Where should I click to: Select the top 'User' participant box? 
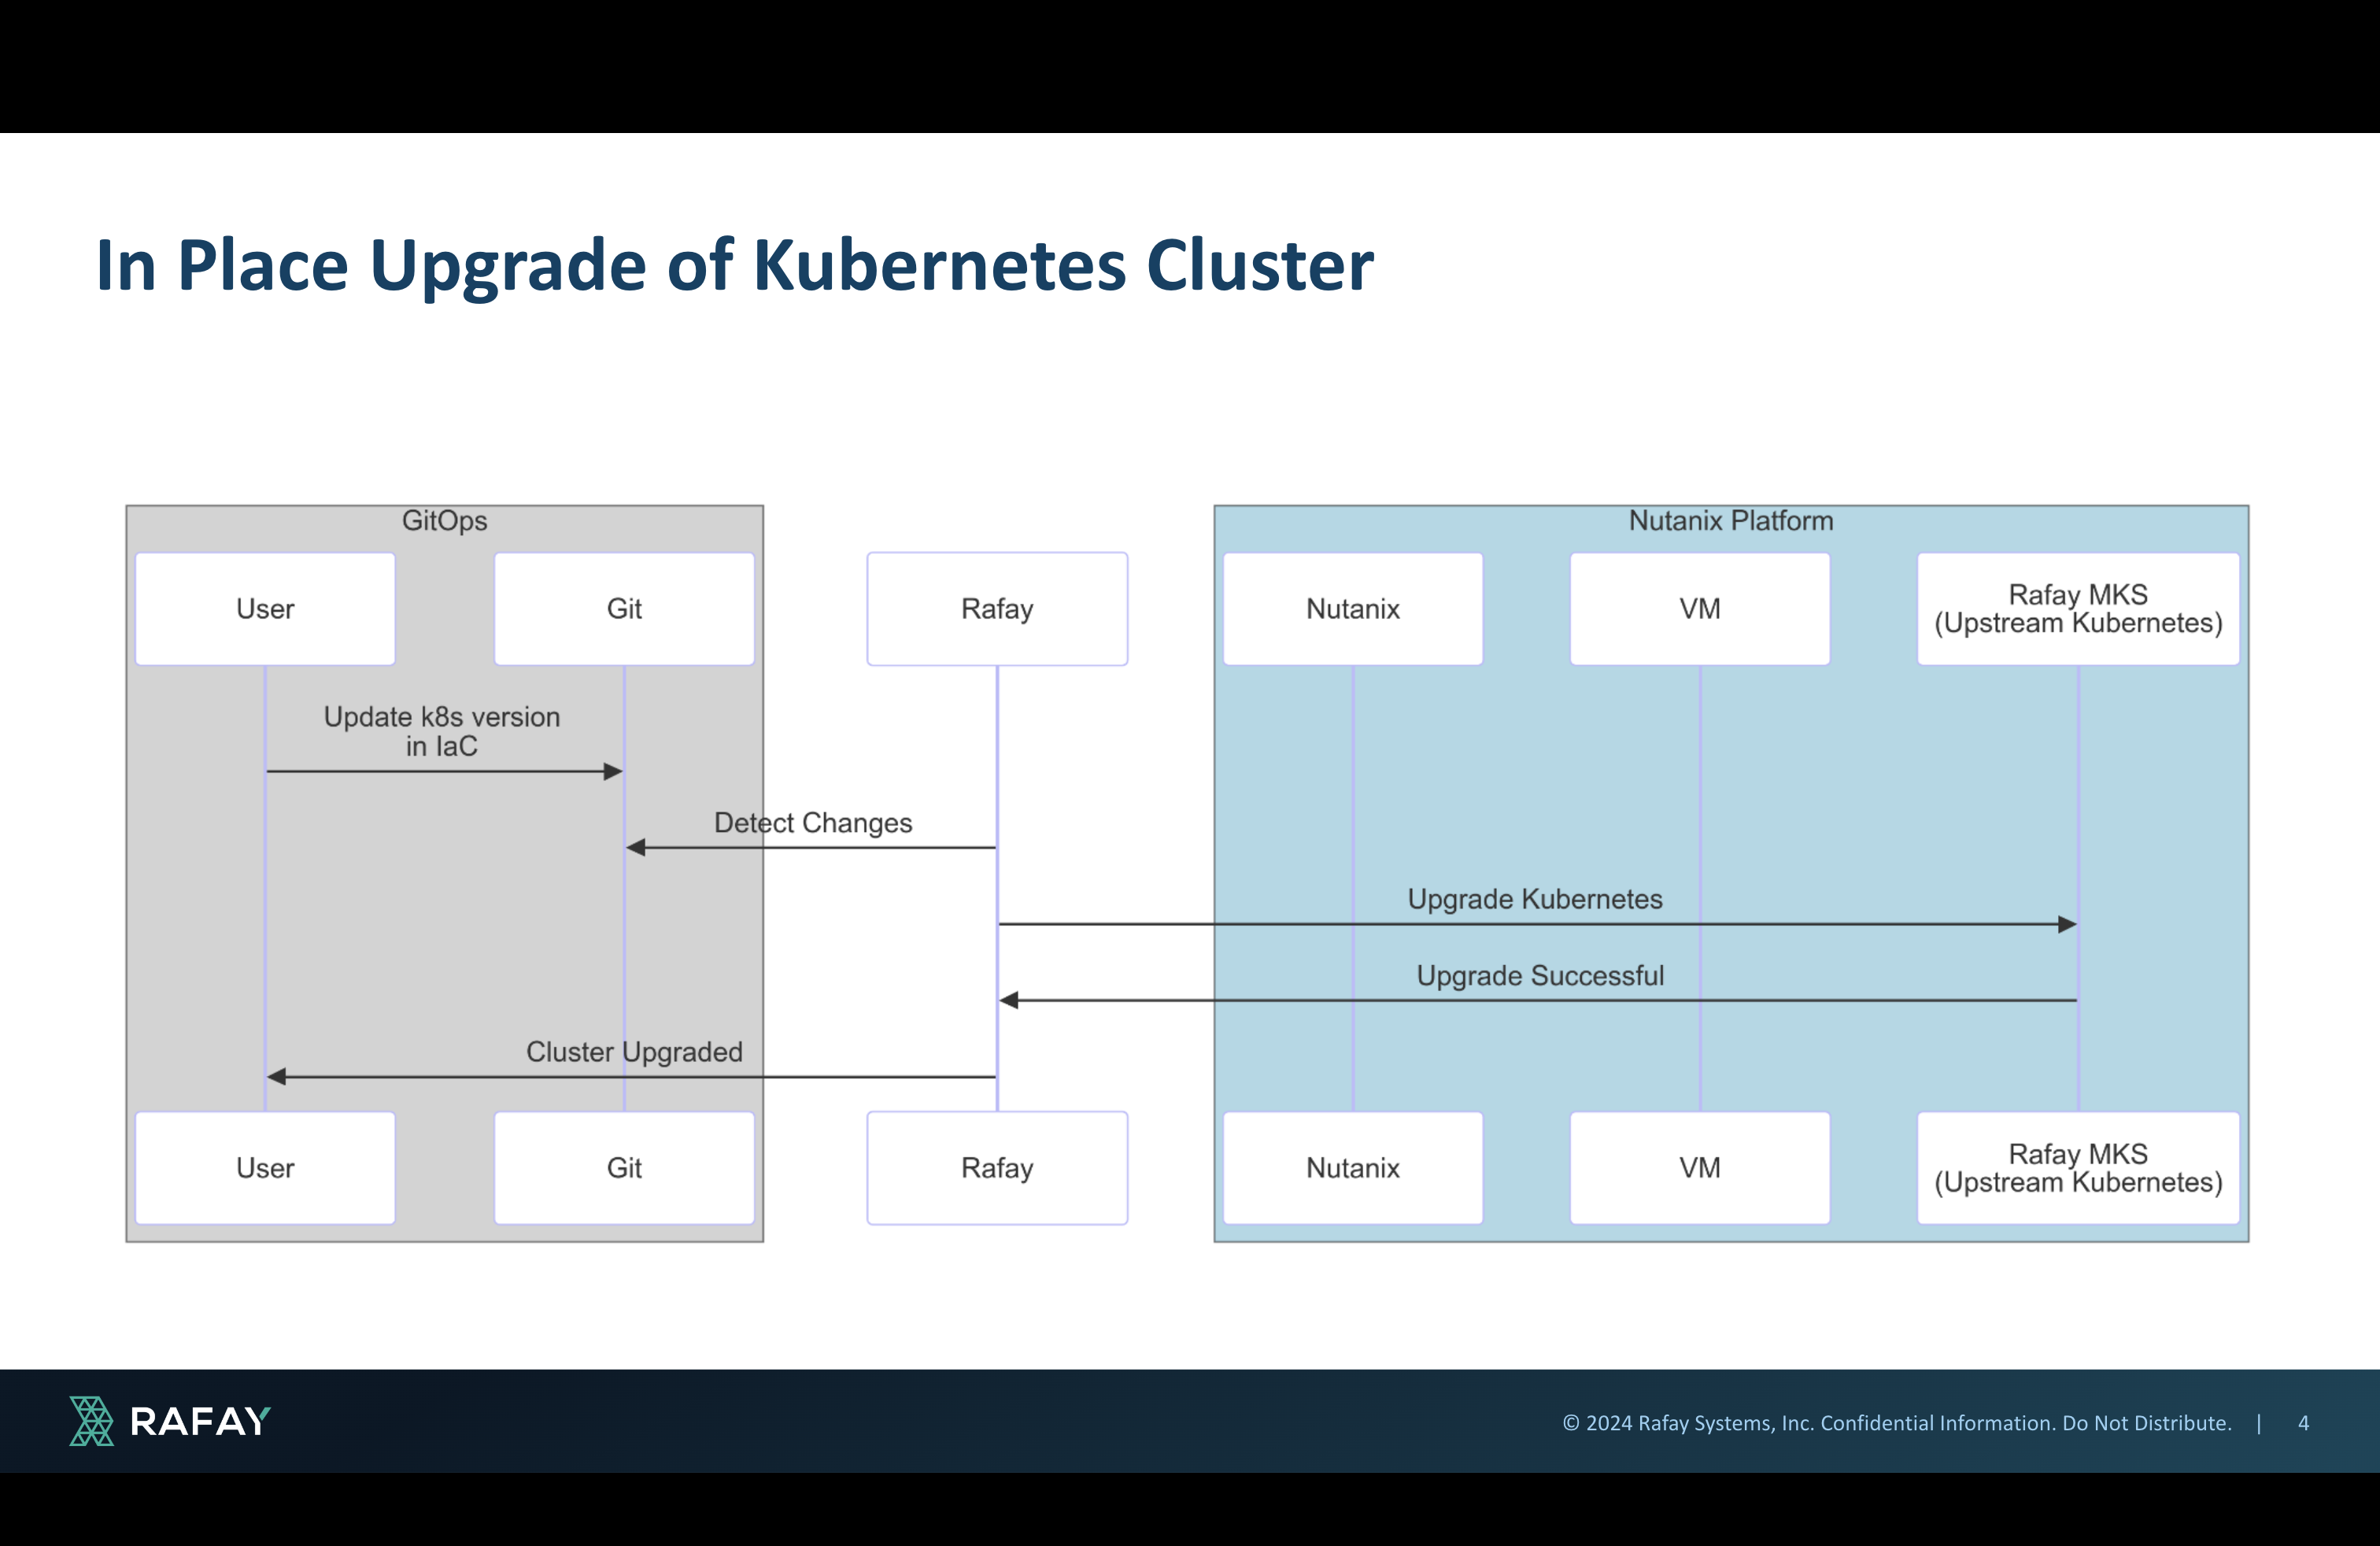point(265,609)
